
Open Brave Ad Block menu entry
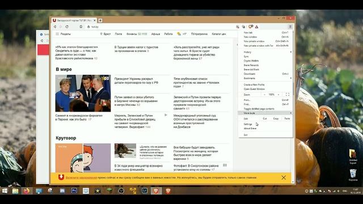tap(266, 69)
